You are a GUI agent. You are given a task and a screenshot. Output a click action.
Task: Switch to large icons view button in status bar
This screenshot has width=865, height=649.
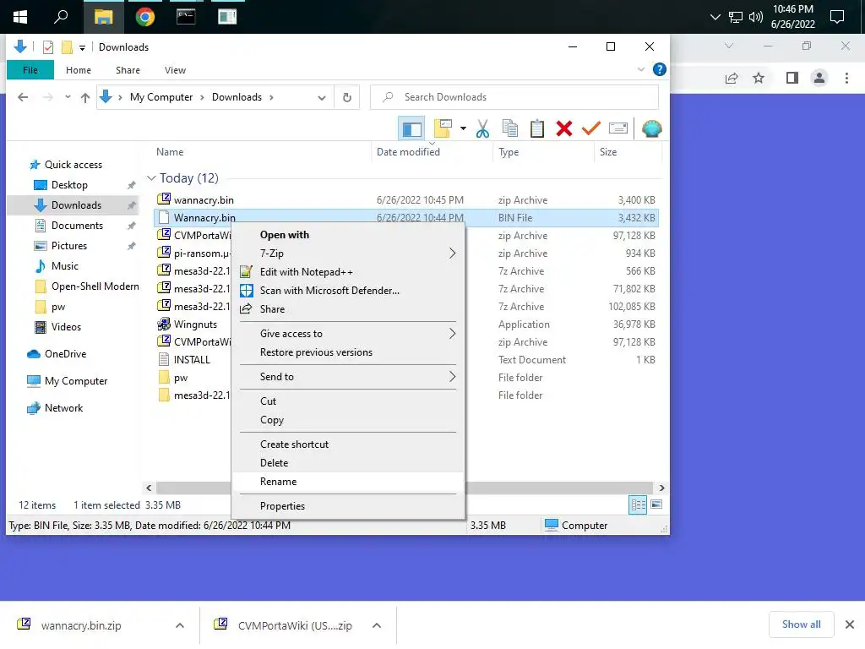(x=656, y=504)
